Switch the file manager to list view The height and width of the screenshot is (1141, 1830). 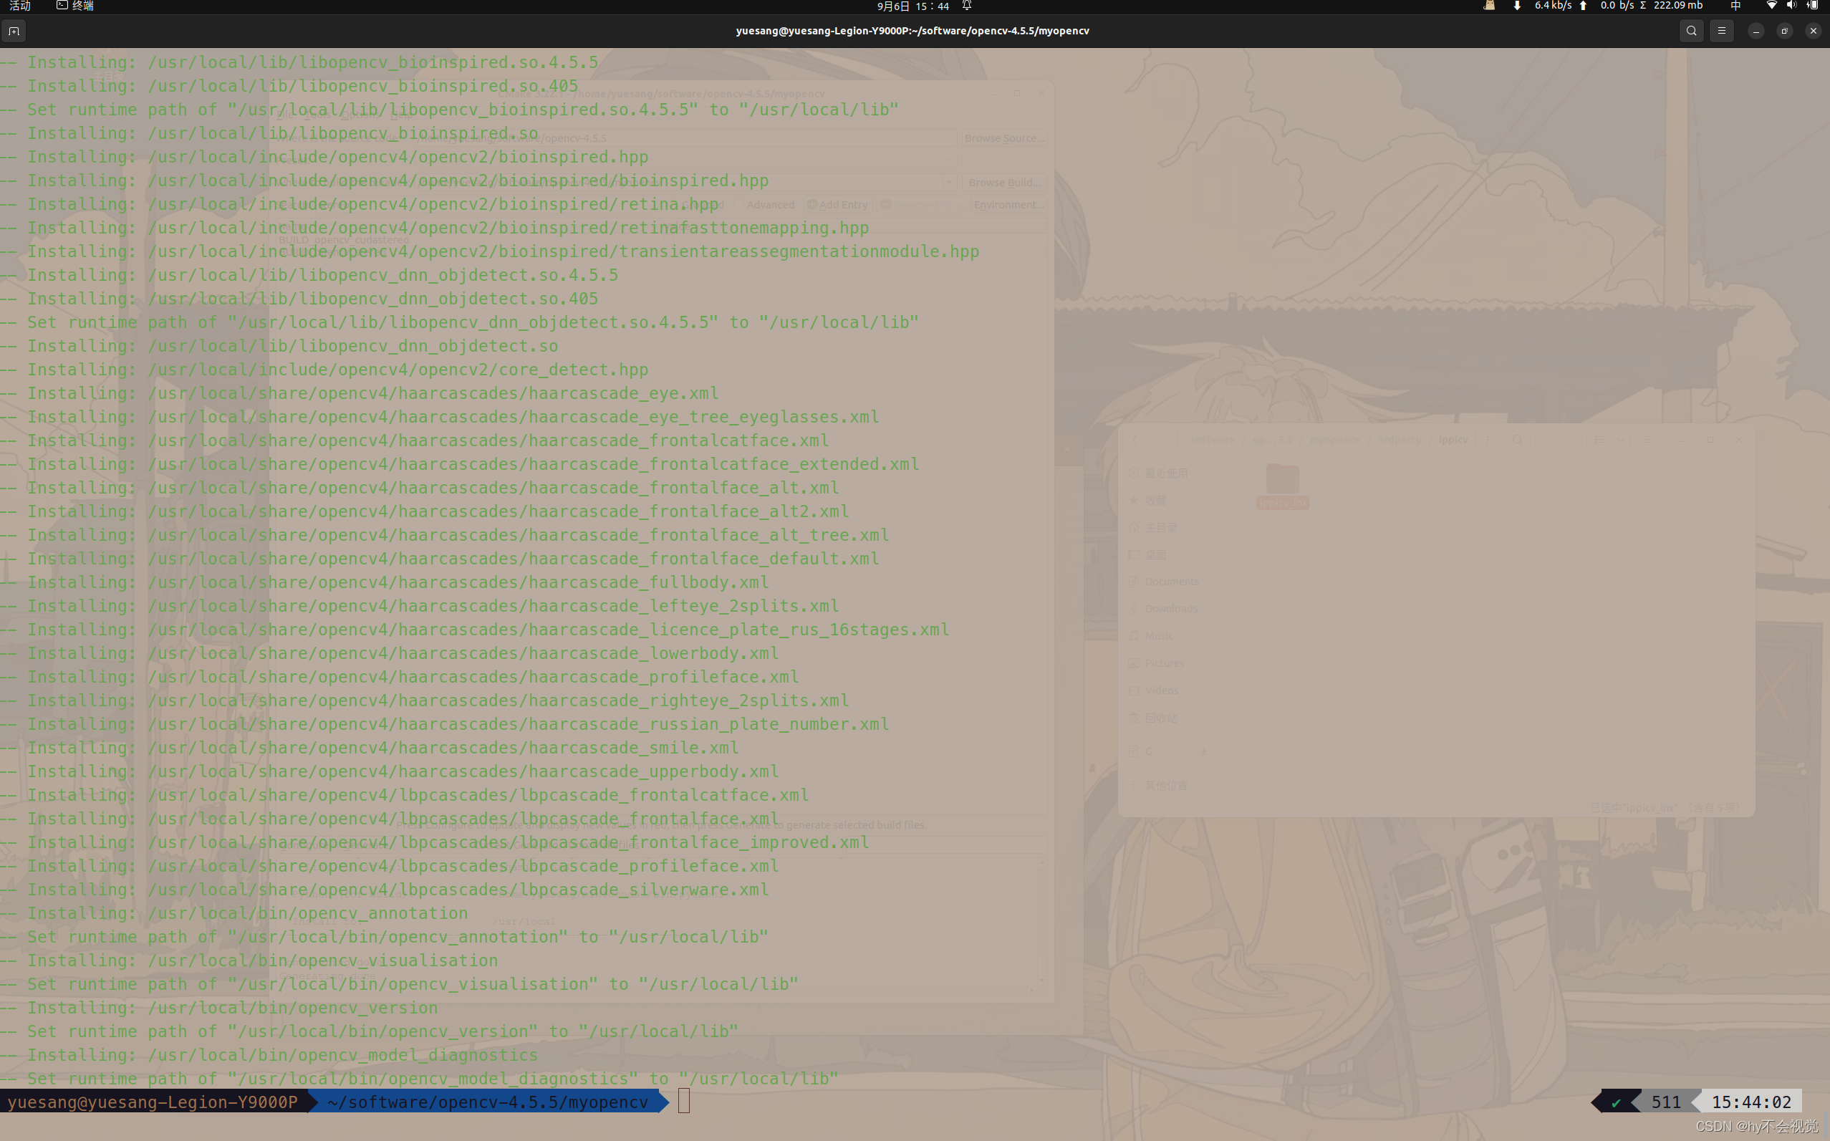pos(1601,440)
